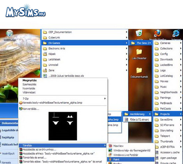183x164 pixels.
Task: Click the LockedBins folder icon
Action: [156, 65]
